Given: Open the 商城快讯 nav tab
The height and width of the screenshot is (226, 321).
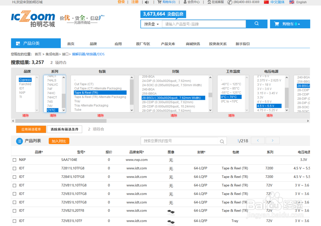Looking at the screenshot, I should click(193, 44).
